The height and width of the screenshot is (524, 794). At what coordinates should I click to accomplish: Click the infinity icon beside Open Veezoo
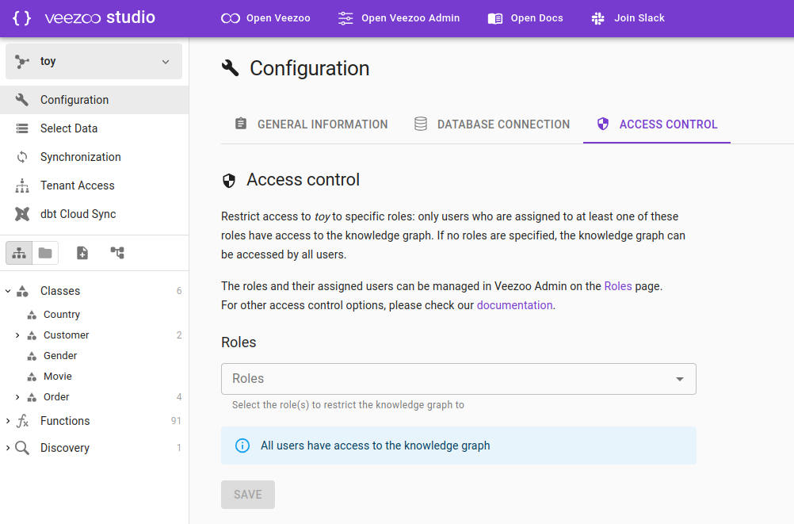point(231,18)
